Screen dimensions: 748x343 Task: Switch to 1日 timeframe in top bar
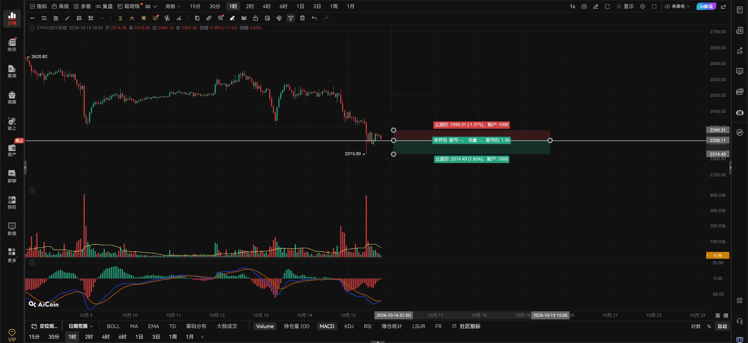point(300,6)
